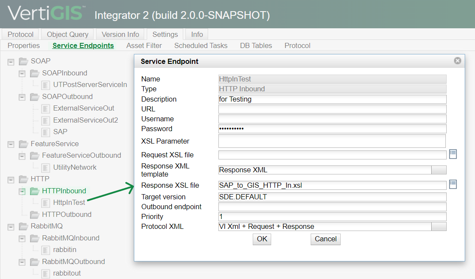The width and height of the screenshot is (475, 279).
Task: Click the Password field
Action: coord(332,129)
